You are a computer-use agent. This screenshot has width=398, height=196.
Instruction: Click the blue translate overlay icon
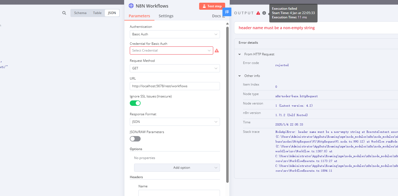coord(227,12)
